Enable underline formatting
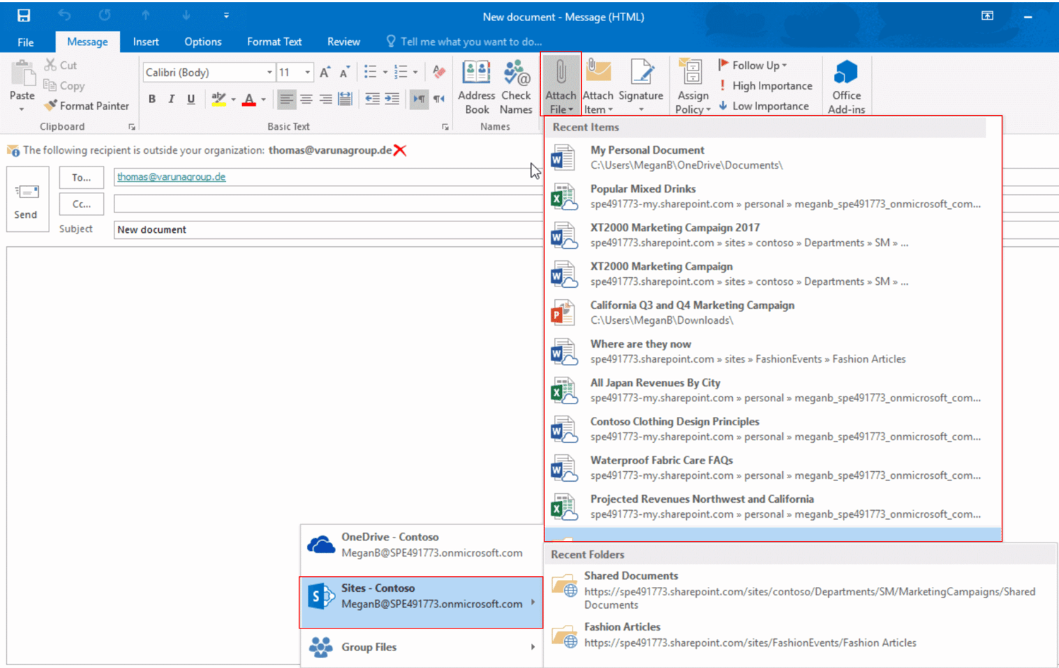The width and height of the screenshot is (1059, 668). tap(191, 99)
